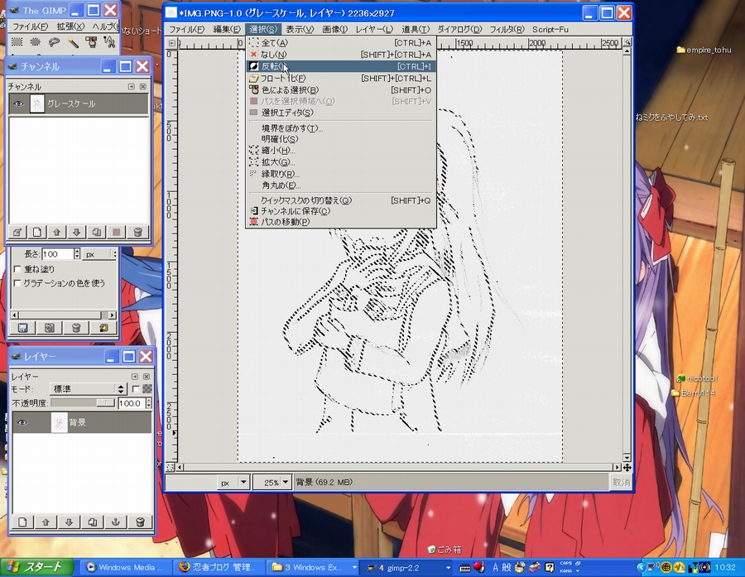Click the lower channel arrow button
745x577 pixels.
77,232
